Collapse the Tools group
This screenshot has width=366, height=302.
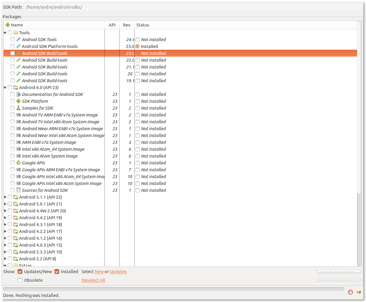click(5, 33)
